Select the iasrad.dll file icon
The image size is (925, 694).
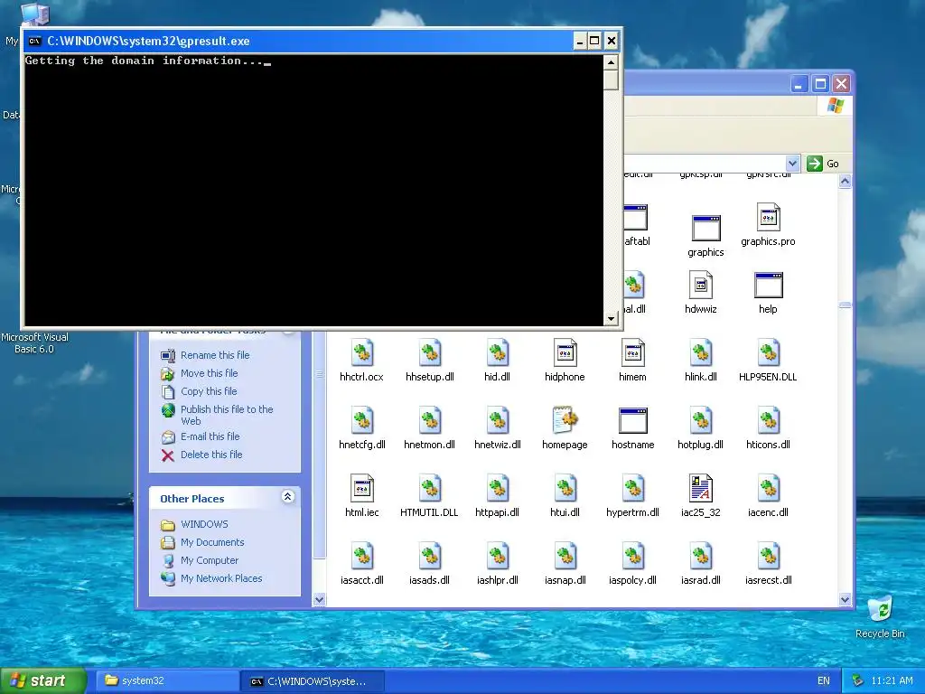[700, 557]
